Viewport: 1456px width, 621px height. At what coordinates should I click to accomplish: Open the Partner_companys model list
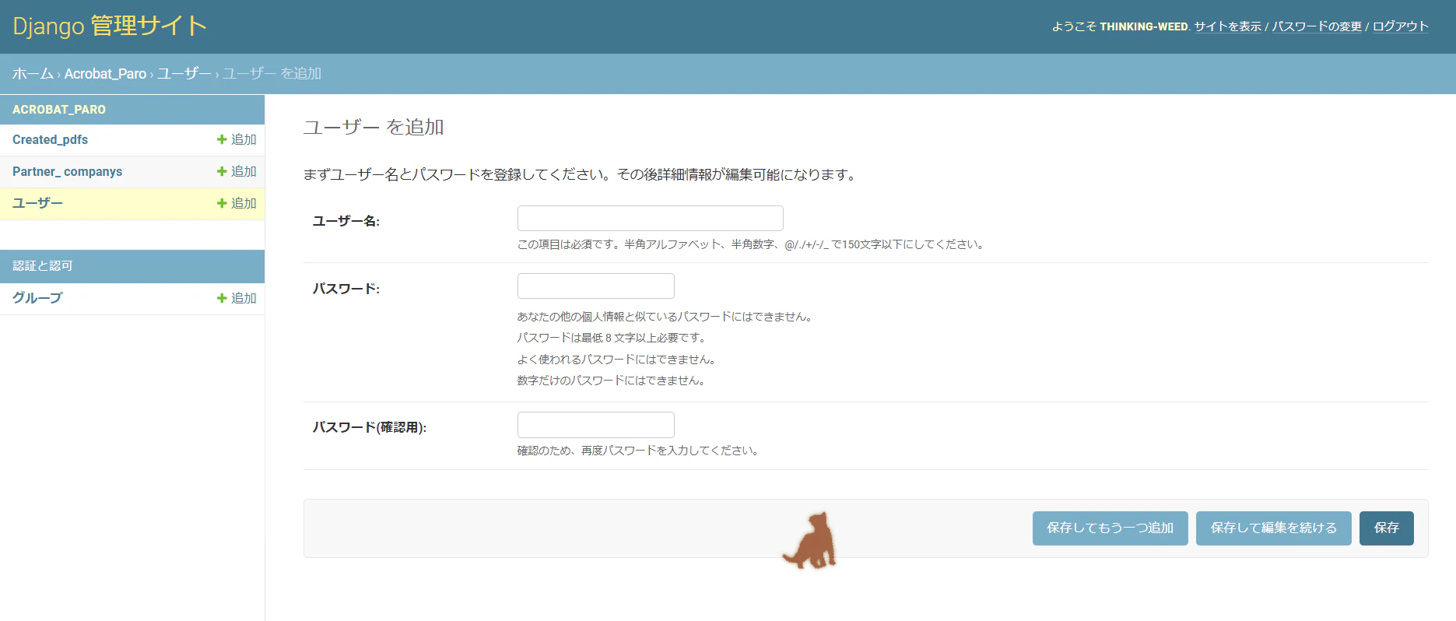(x=67, y=172)
